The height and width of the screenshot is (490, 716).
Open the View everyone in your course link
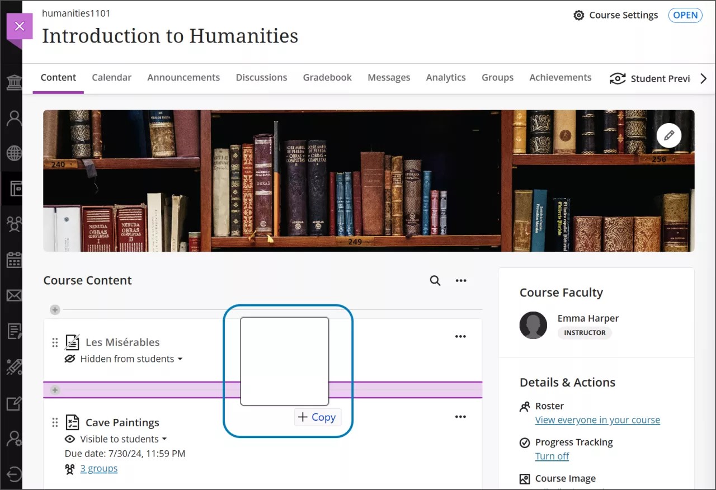pyautogui.click(x=597, y=420)
